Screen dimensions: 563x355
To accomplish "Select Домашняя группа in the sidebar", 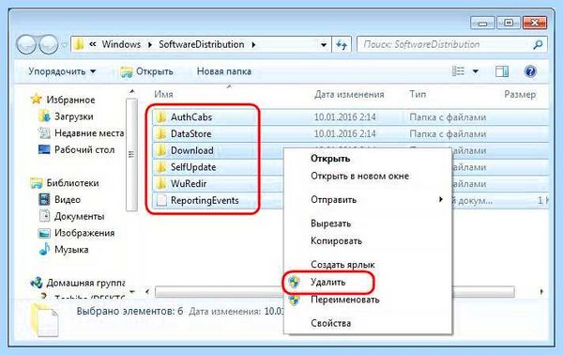I will click(85, 283).
